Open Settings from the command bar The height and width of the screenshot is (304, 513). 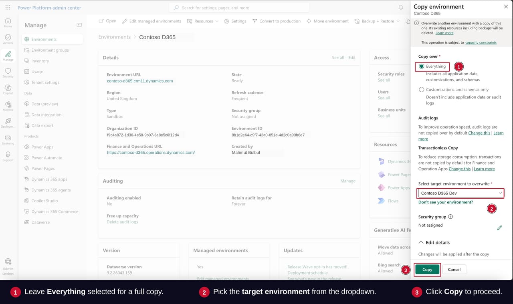235,21
